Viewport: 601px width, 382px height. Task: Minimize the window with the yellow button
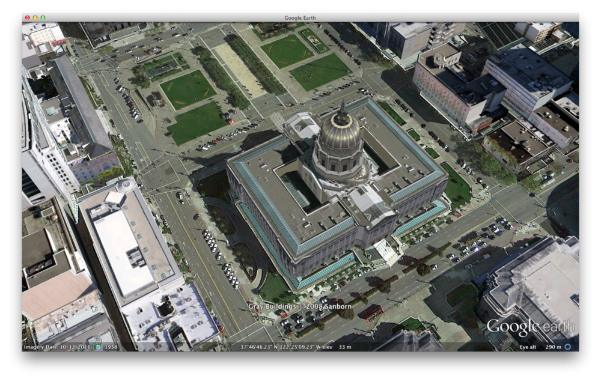35,18
